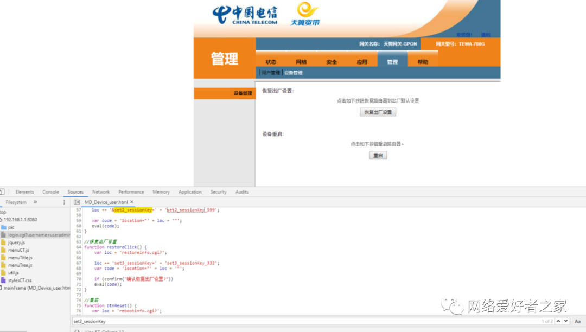Collapse the navigator using the sidebar toggle icon

[75, 202]
